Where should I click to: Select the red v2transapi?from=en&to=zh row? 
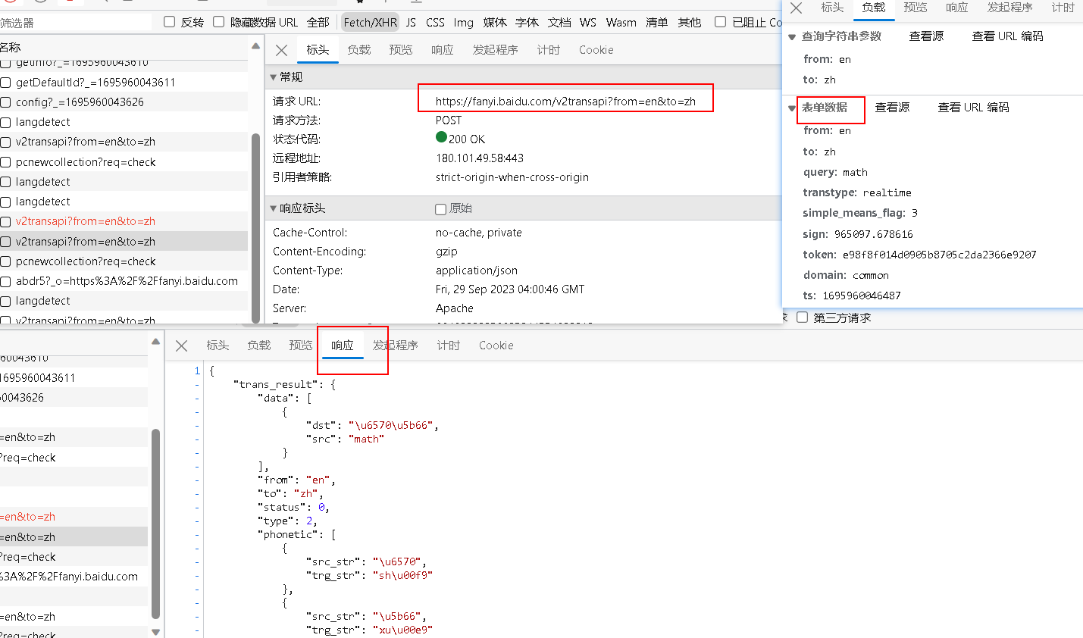click(124, 222)
